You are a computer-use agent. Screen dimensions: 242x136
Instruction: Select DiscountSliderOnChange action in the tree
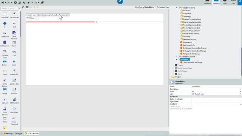(192, 62)
